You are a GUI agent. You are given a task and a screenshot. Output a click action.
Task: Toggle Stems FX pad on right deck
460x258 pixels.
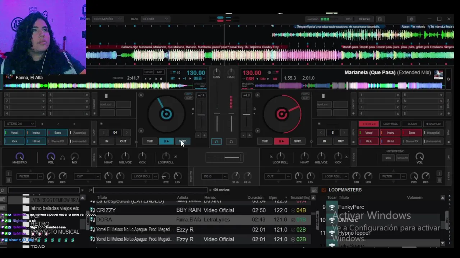click(412, 141)
